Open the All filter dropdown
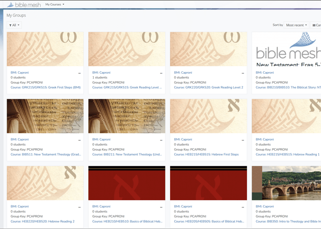 pyautogui.click(x=14, y=25)
